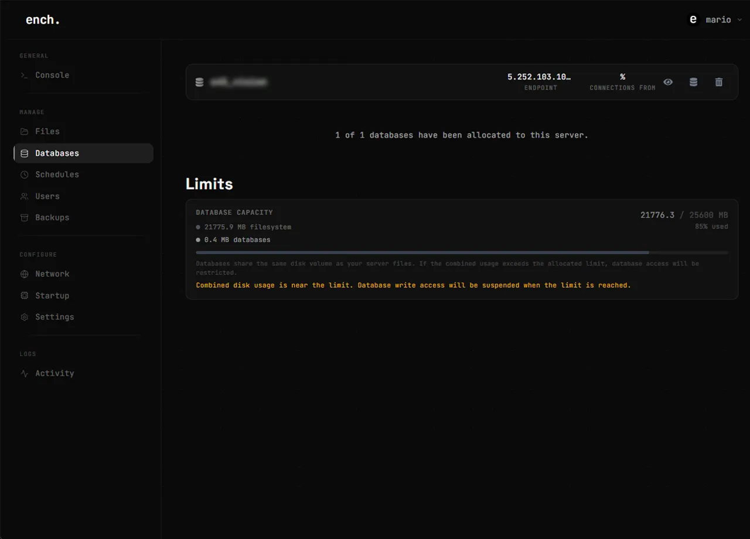This screenshot has width=750, height=539.
Task: Click the database capacity progress bar
Action: [462, 253]
